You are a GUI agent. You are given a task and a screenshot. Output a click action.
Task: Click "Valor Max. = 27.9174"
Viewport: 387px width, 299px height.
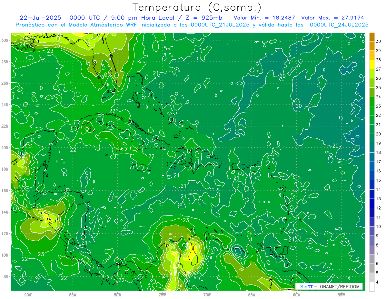333,18
